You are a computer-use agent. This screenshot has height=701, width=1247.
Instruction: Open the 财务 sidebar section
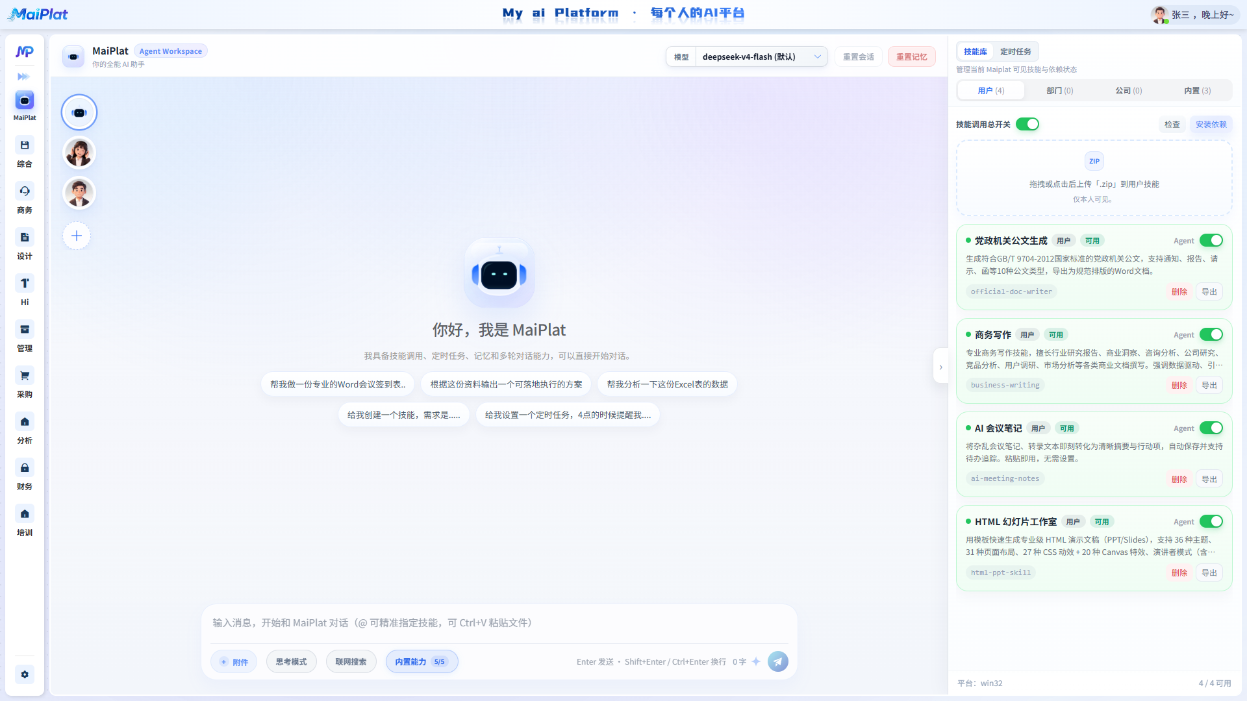[x=25, y=475]
